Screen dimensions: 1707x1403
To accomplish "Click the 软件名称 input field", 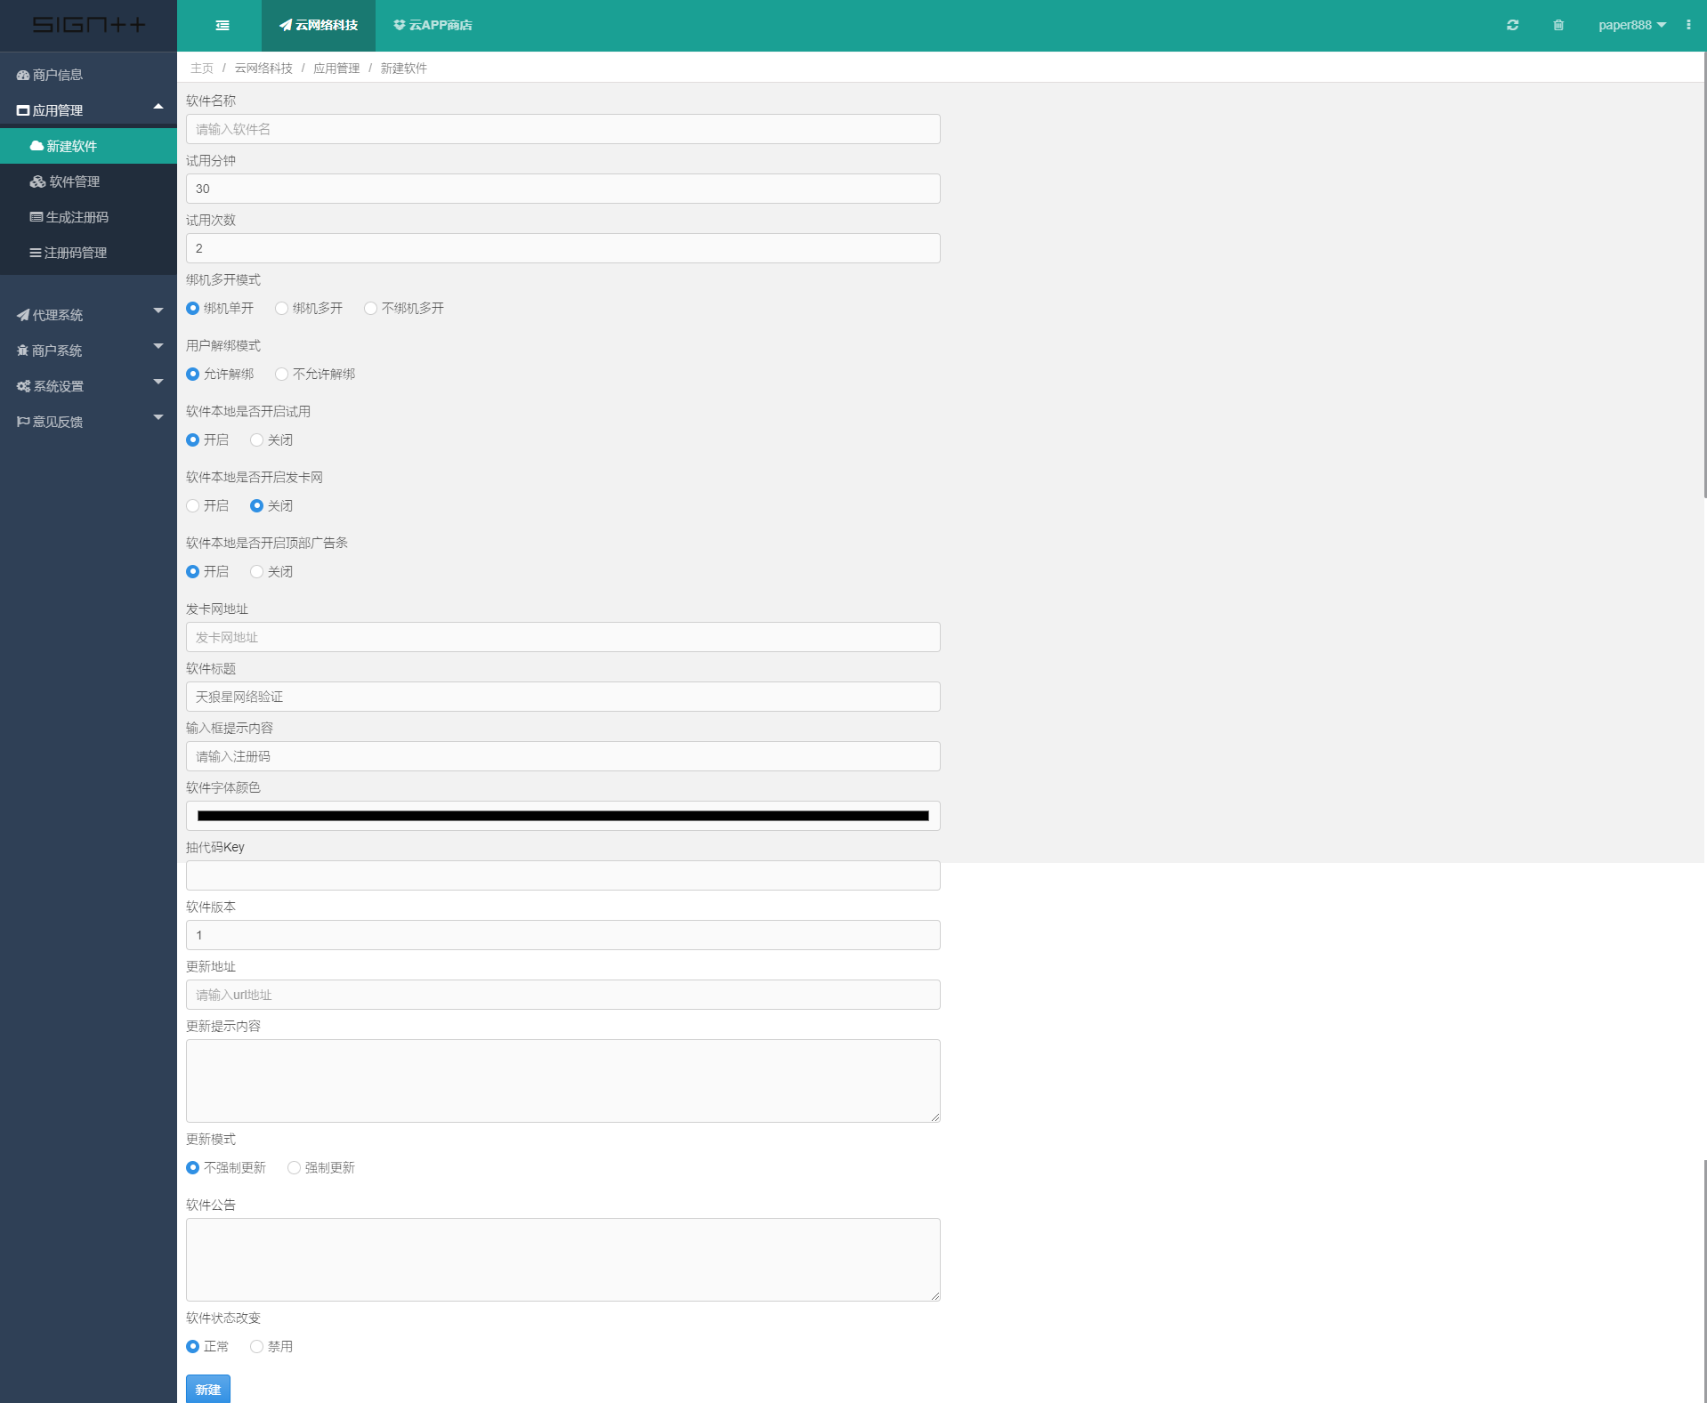I will (562, 130).
